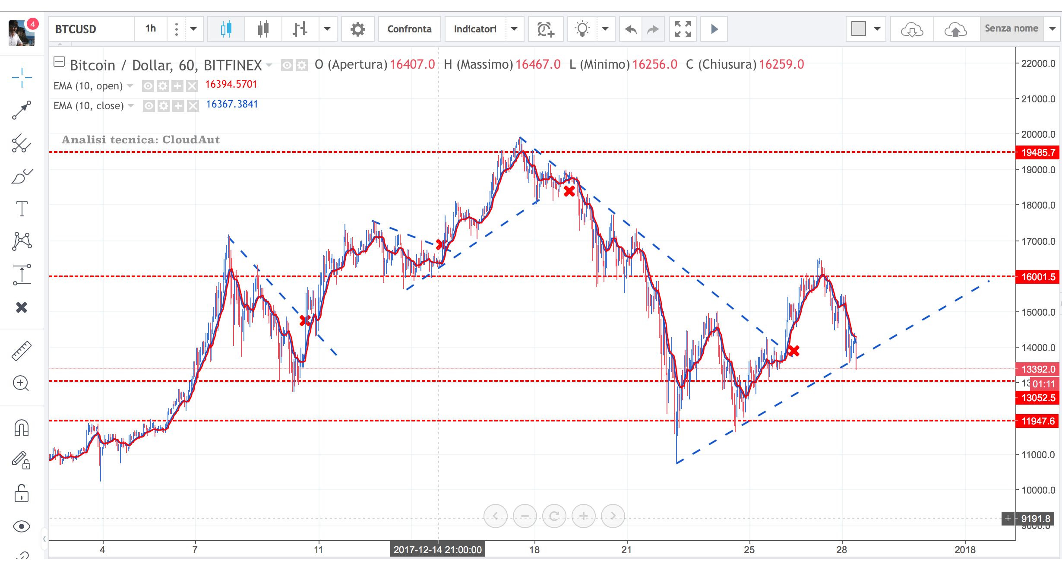Screen dimensions: 1062x570
Task: Select the crosshair cursor tool
Action: (x=22, y=78)
